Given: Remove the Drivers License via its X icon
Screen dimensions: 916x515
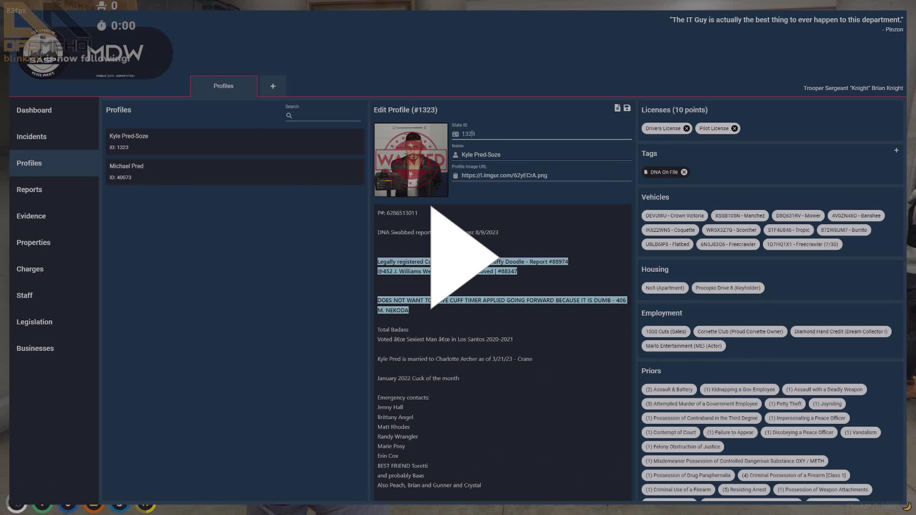Looking at the screenshot, I should click(687, 128).
